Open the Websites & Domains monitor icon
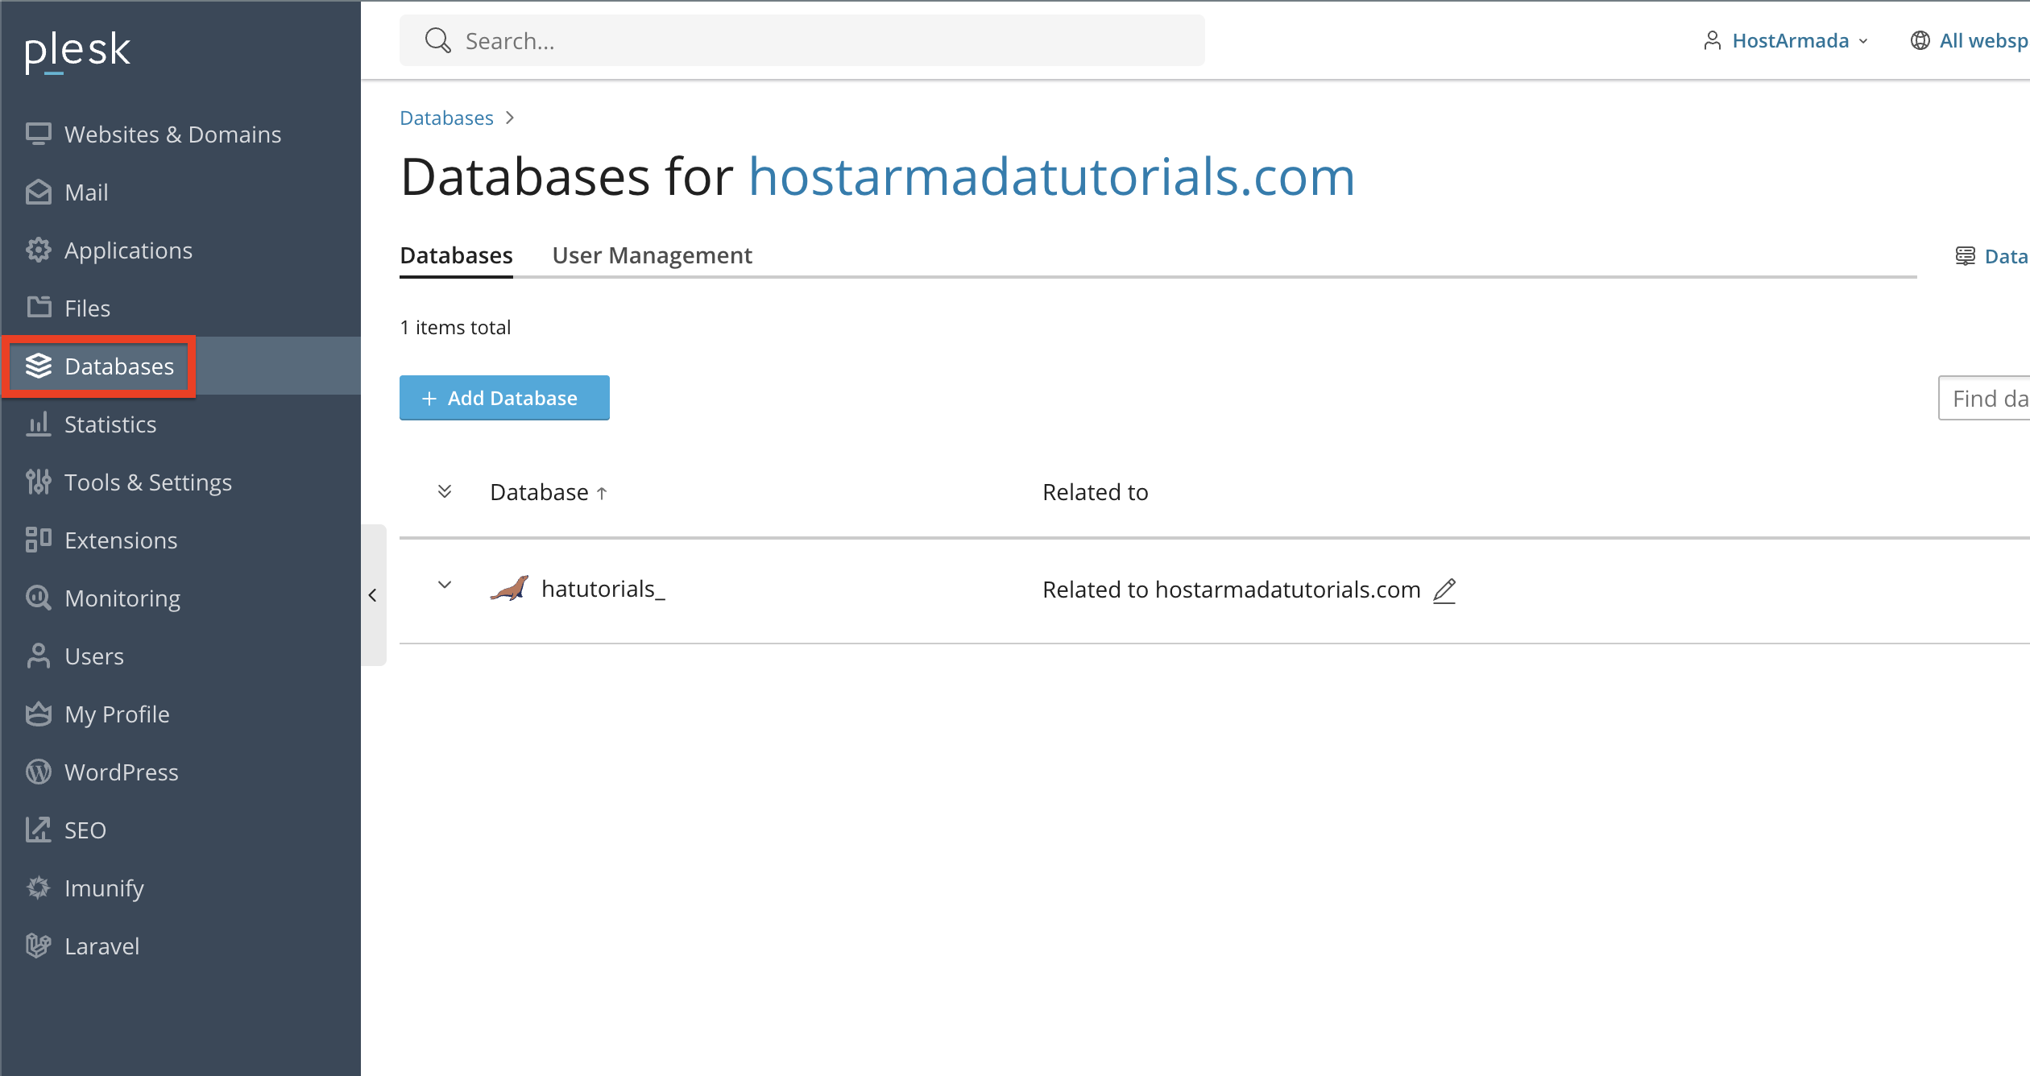2030x1076 pixels. [38, 134]
